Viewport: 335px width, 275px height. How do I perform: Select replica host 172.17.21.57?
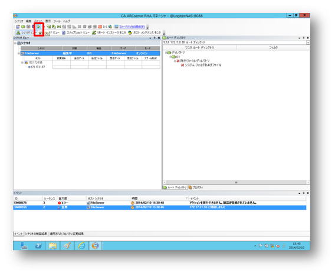(38, 67)
